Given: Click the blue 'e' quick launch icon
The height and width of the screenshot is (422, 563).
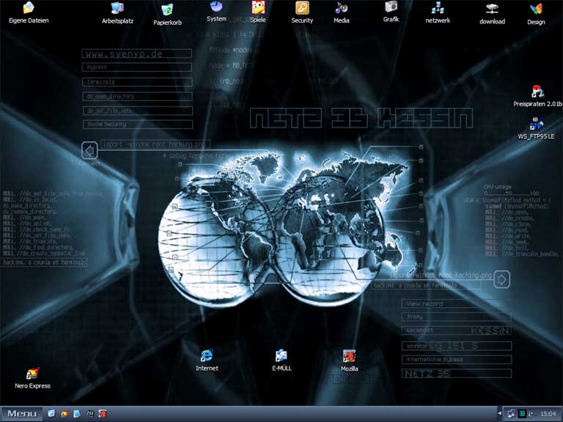Looking at the screenshot, I should [x=51, y=414].
